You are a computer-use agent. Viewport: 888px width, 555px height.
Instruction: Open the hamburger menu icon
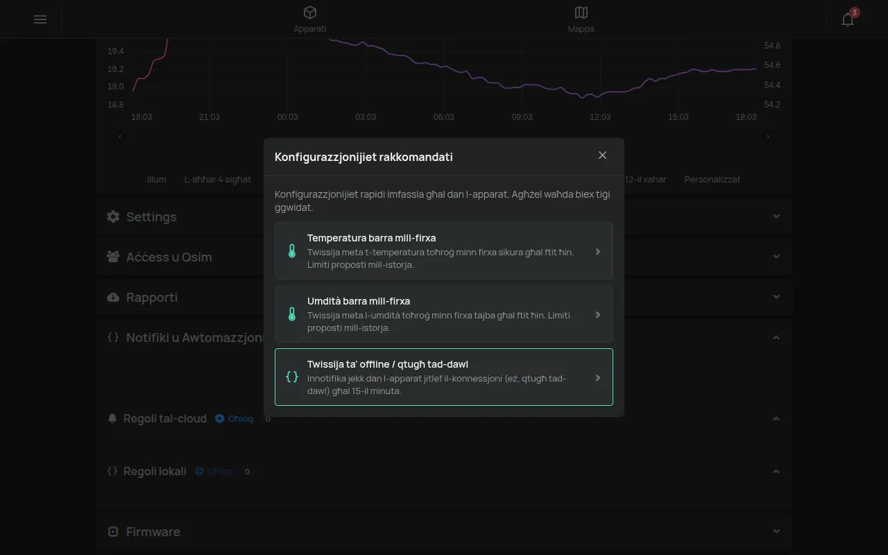point(40,19)
